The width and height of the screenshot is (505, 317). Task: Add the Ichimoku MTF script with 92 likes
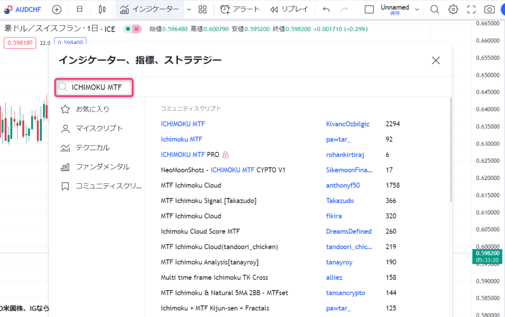click(181, 140)
